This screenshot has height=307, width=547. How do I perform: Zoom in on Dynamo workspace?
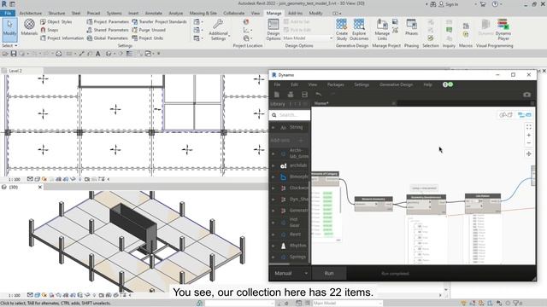tap(528, 135)
